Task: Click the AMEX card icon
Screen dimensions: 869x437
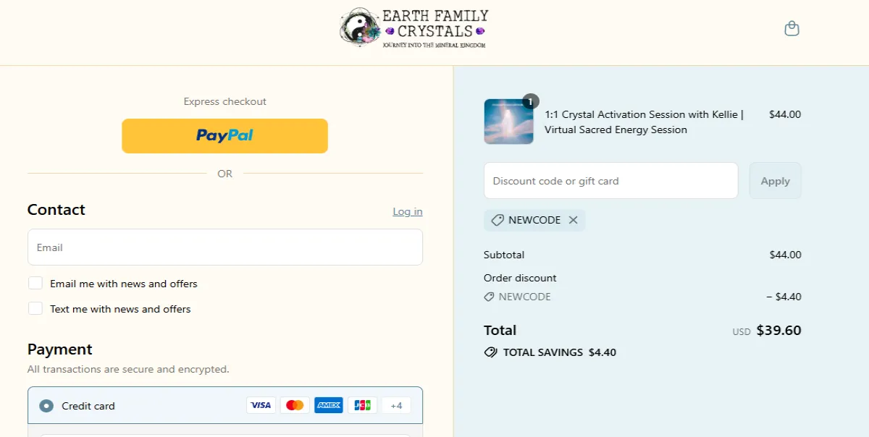Action: [x=329, y=404]
